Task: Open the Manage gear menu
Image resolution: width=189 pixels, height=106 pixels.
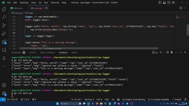Action: pos(4,93)
